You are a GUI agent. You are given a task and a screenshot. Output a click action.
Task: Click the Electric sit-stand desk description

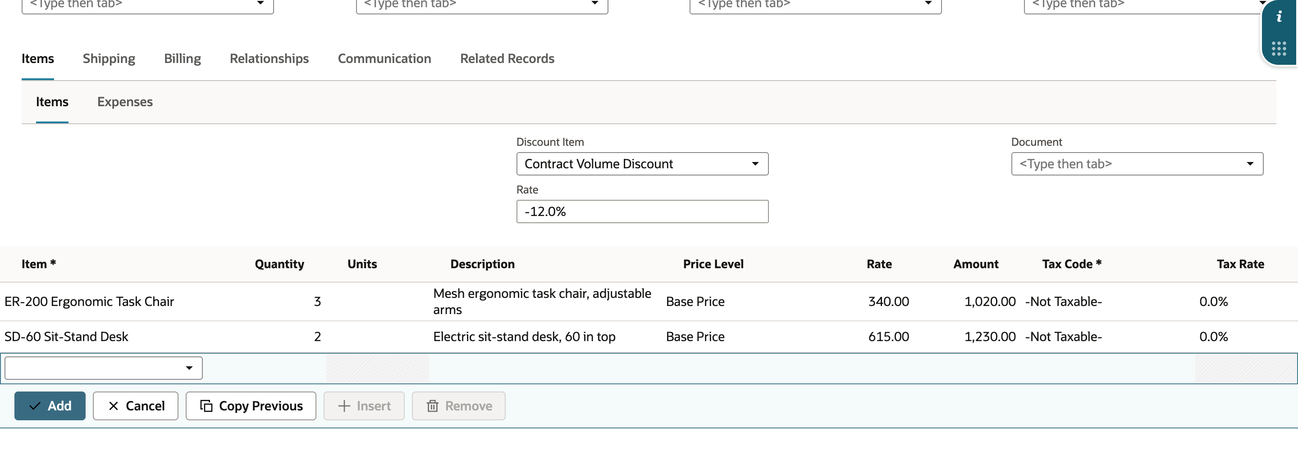point(524,337)
